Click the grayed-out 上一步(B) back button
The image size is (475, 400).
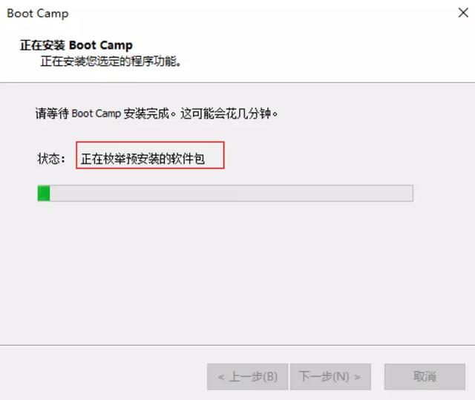(x=247, y=377)
